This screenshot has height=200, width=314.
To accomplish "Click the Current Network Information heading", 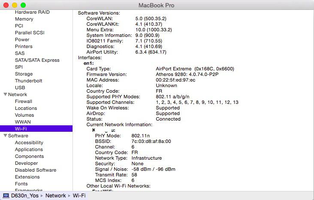I will point(119,124).
